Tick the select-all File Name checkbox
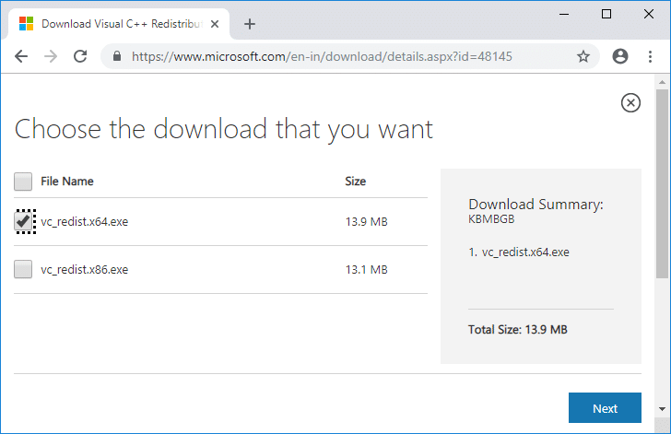The image size is (671, 434). tap(24, 182)
